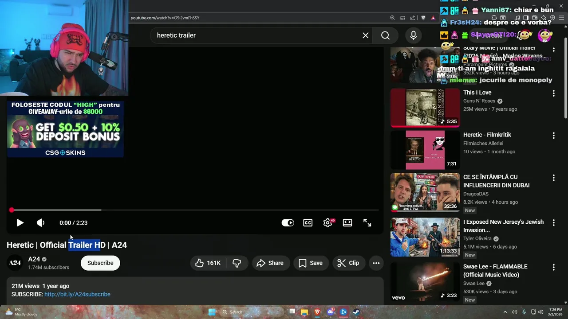This screenshot has height=319, width=568.
Task: Share the Heretic trailer
Action: click(271, 263)
